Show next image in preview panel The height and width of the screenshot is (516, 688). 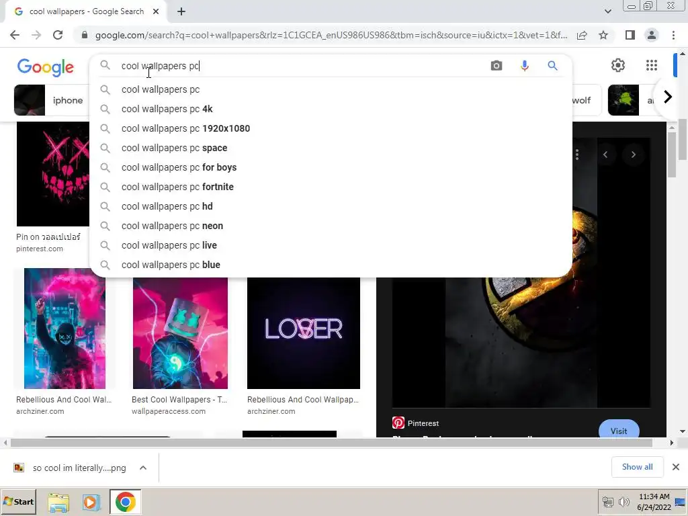coord(633,155)
